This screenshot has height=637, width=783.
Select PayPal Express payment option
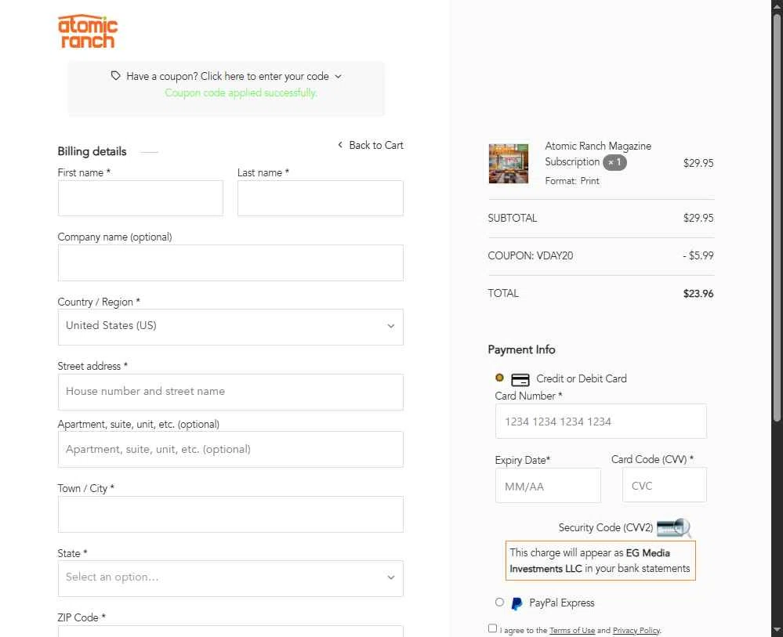click(499, 602)
